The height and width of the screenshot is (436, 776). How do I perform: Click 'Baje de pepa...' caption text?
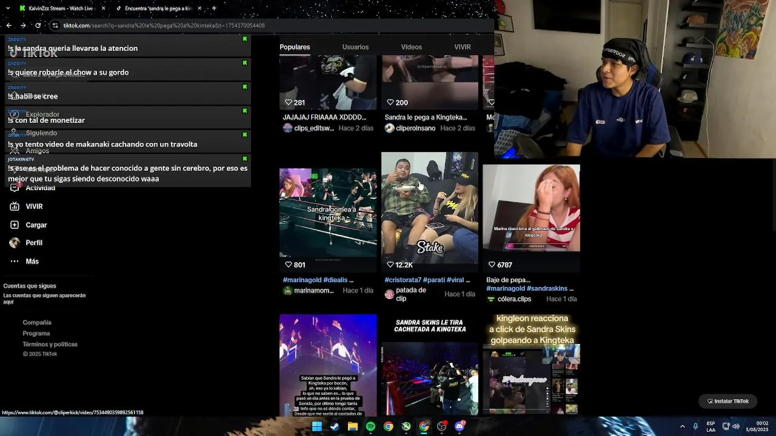[508, 280]
